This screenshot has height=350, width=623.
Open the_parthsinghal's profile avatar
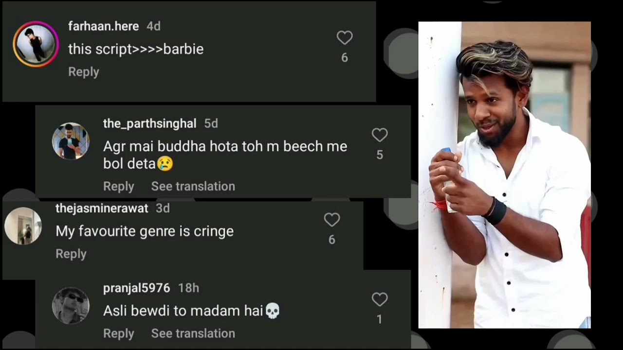71,141
